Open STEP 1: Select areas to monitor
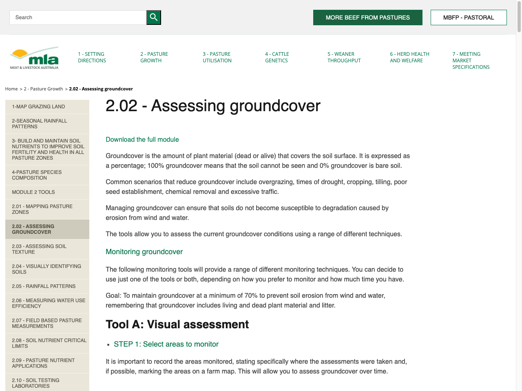Screen dimensions: 522x391 166,344
